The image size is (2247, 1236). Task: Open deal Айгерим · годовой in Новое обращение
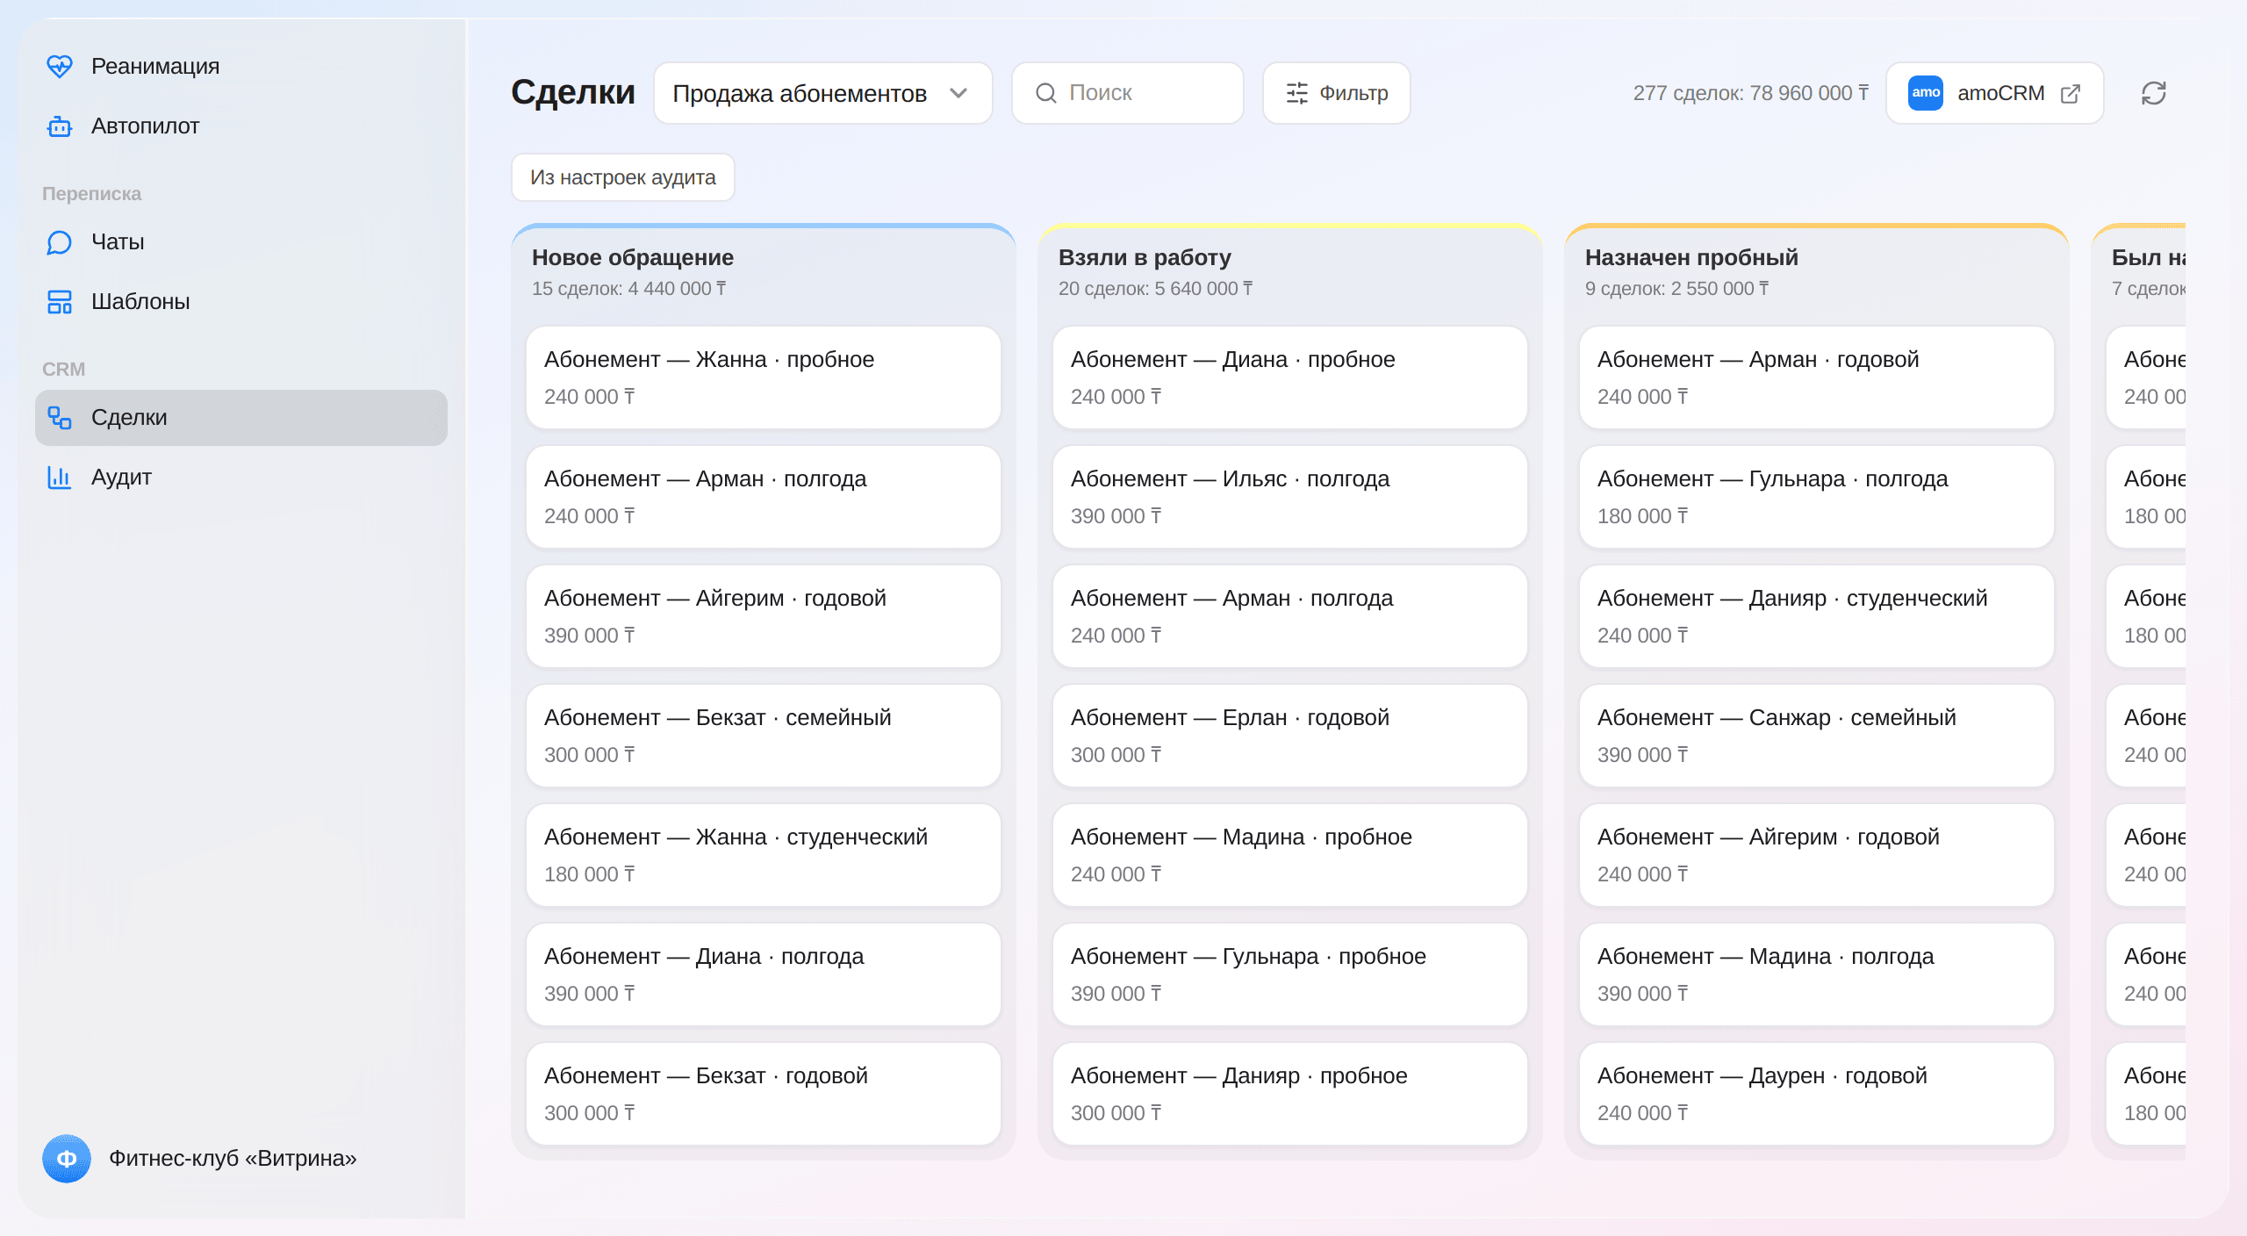[x=764, y=616]
